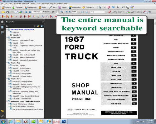Click the scrolling pages view icon

(x=82, y=12)
